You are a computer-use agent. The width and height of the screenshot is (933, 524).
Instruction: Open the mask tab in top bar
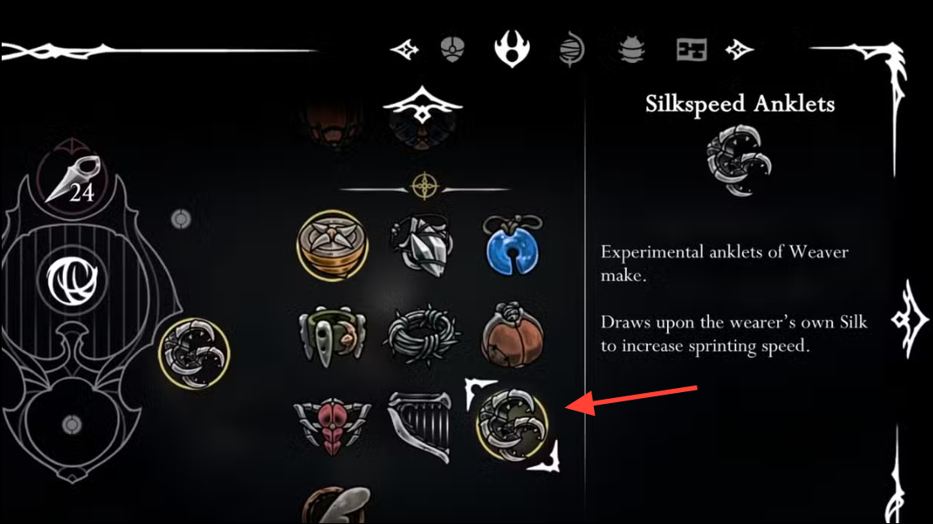pos(453,50)
